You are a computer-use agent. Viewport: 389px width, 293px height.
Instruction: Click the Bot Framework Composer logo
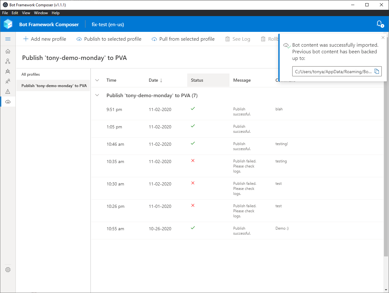[8, 24]
